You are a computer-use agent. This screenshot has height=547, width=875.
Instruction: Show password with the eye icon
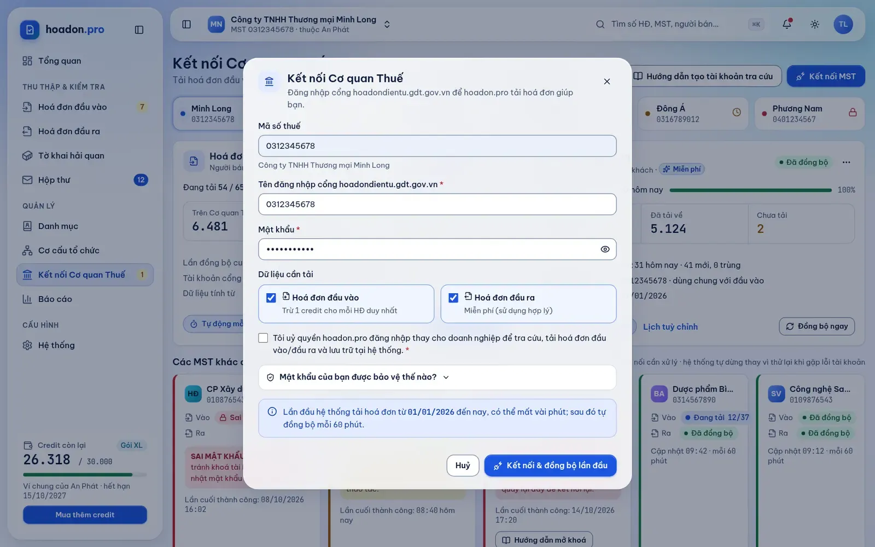[x=605, y=249]
